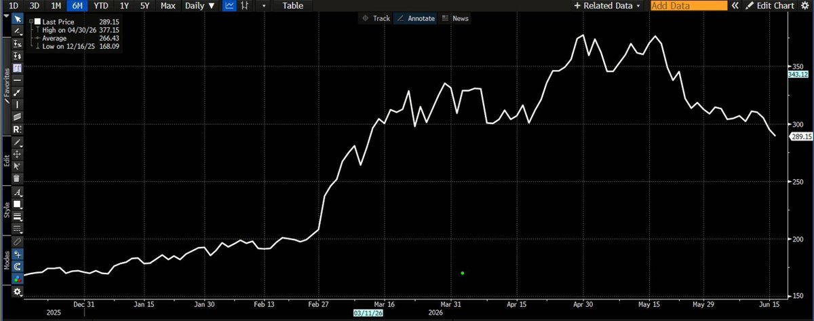
Task: Select the arrow pointer tool in annotation toolbar
Action: pyautogui.click(x=18, y=20)
